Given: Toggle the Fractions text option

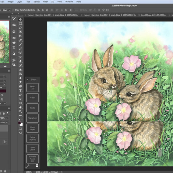Looking at the screenshot, I should [x=2, y=100].
